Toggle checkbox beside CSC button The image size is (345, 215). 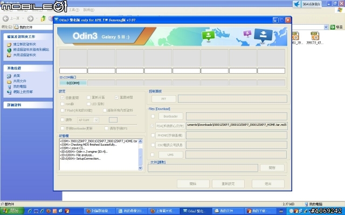[x=153, y=145]
